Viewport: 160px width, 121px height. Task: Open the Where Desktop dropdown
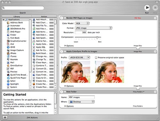pos(82,102)
